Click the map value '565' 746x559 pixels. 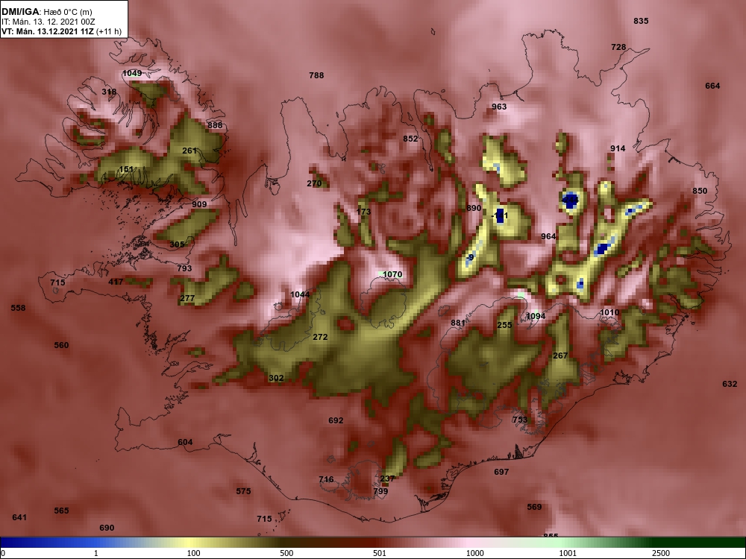click(61, 511)
